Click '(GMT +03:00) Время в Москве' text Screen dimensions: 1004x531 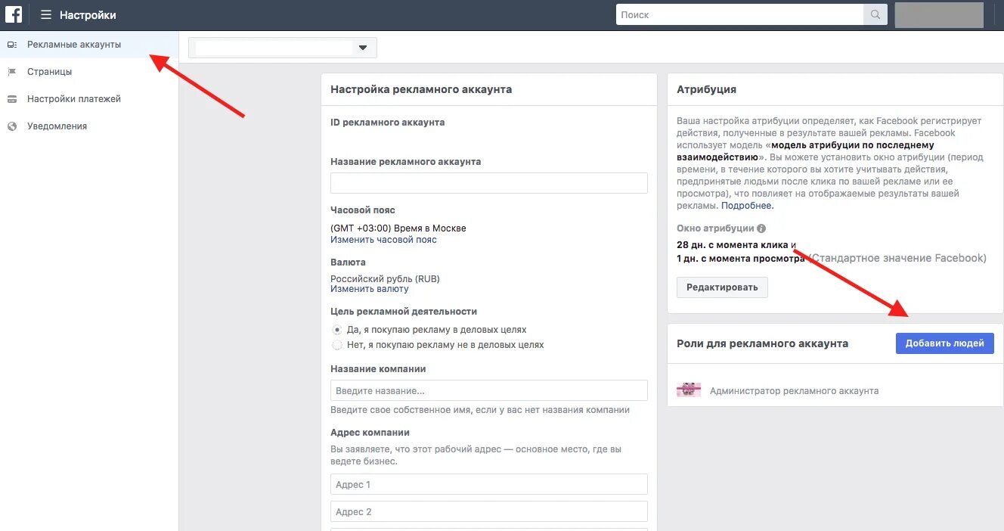[x=398, y=228]
